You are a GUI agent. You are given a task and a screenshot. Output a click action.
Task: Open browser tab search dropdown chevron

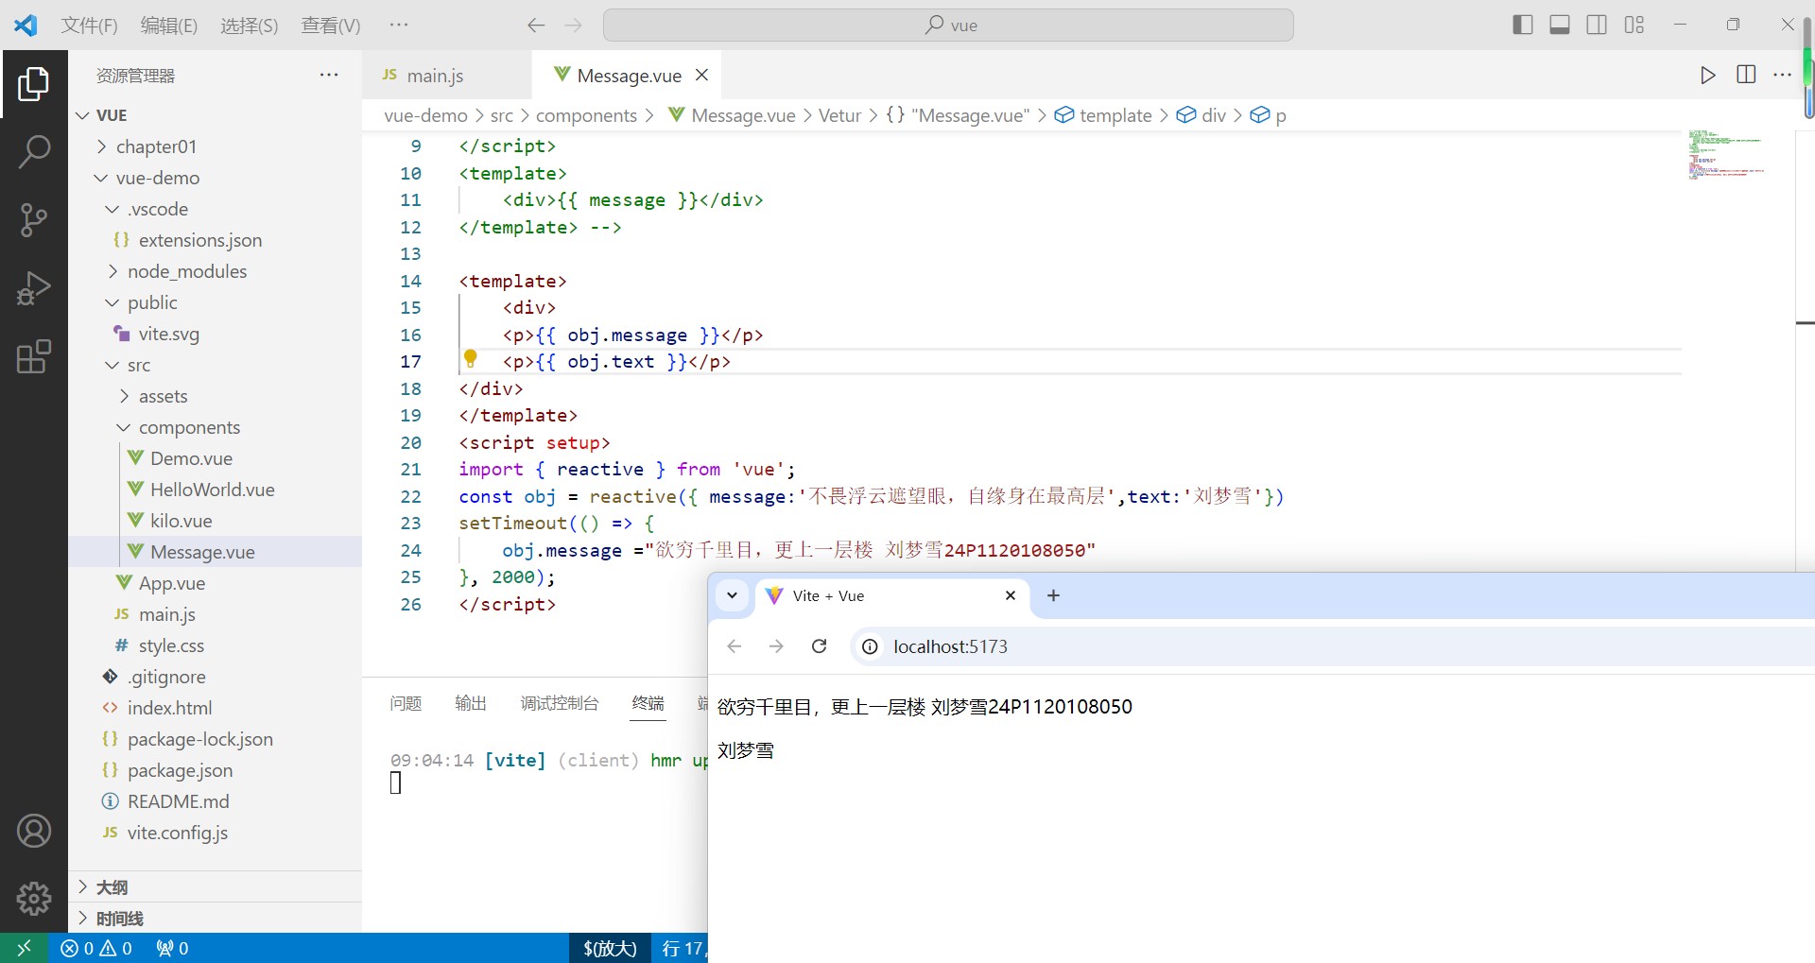pos(732,595)
